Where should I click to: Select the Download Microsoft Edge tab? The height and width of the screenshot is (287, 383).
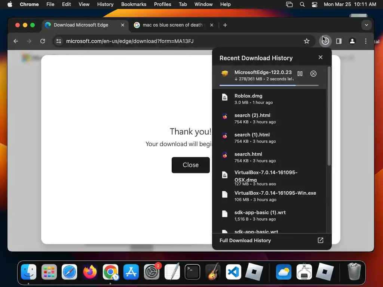(x=85, y=25)
